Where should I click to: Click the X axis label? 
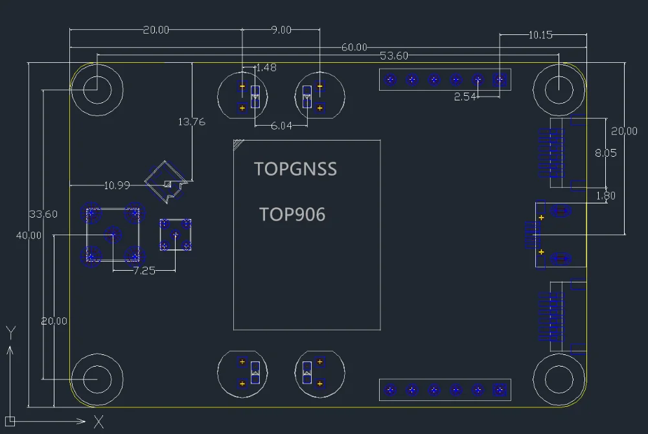coord(98,422)
